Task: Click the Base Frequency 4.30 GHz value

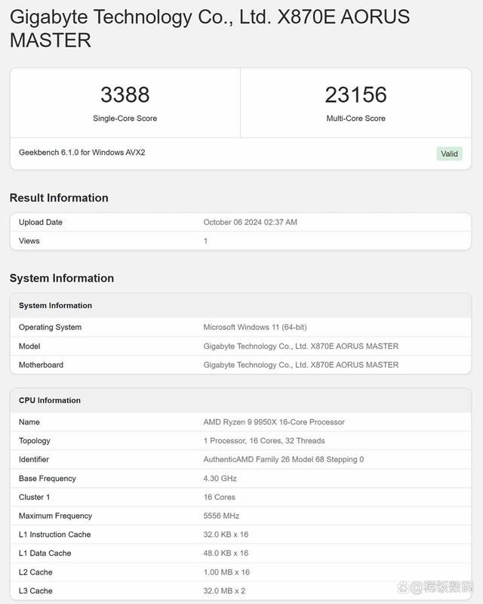Action: point(220,478)
